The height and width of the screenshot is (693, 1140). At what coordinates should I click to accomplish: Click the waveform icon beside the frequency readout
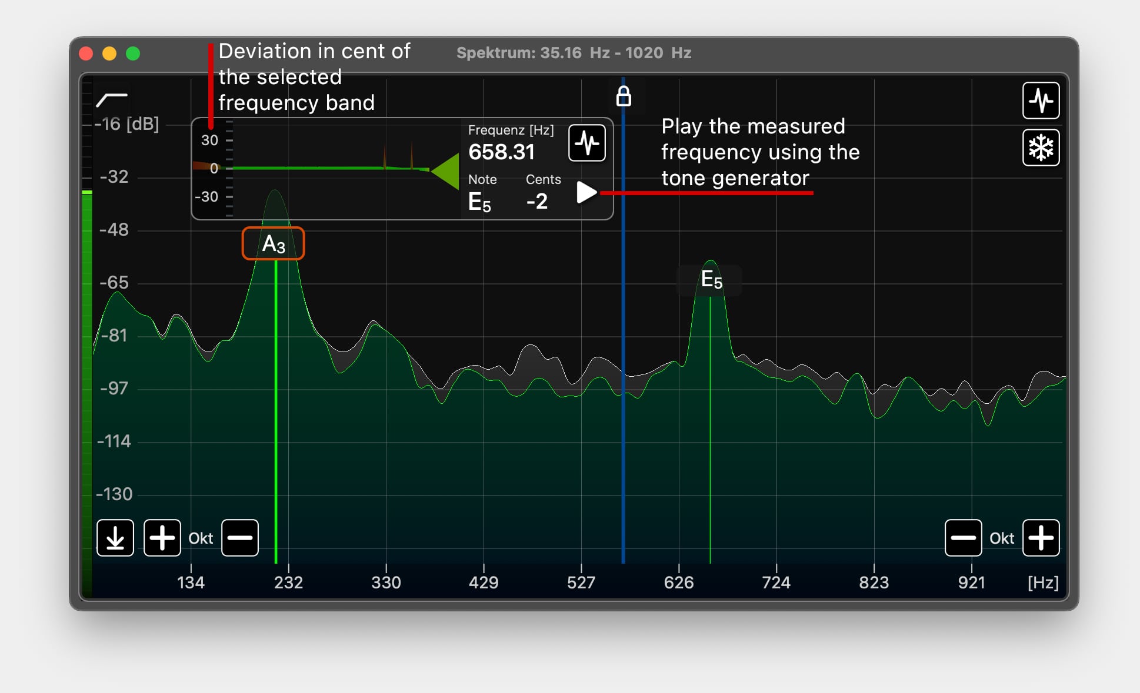click(x=586, y=143)
